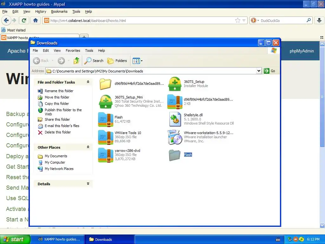325x244 pixels.
Task: Open the View menu in the Downloads window
Action: pyautogui.click(x=57, y=51)
